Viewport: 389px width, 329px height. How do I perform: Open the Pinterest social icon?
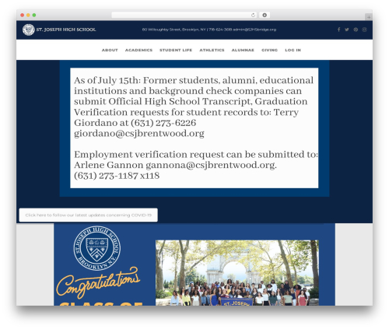(356, 30)
